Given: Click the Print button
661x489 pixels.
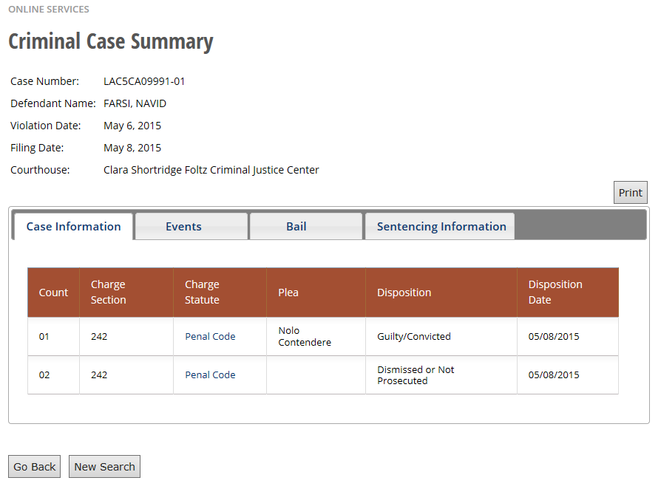Looking at the screenshot, I should tap(630, 193).
